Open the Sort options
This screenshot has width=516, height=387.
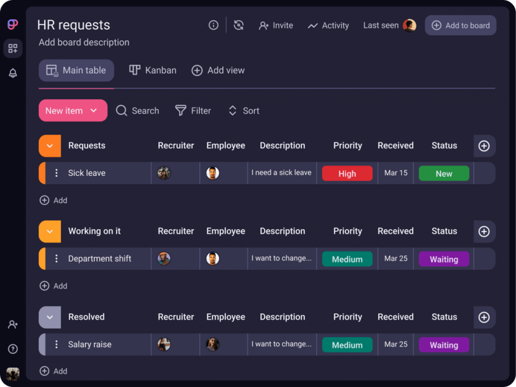[243, 110]
